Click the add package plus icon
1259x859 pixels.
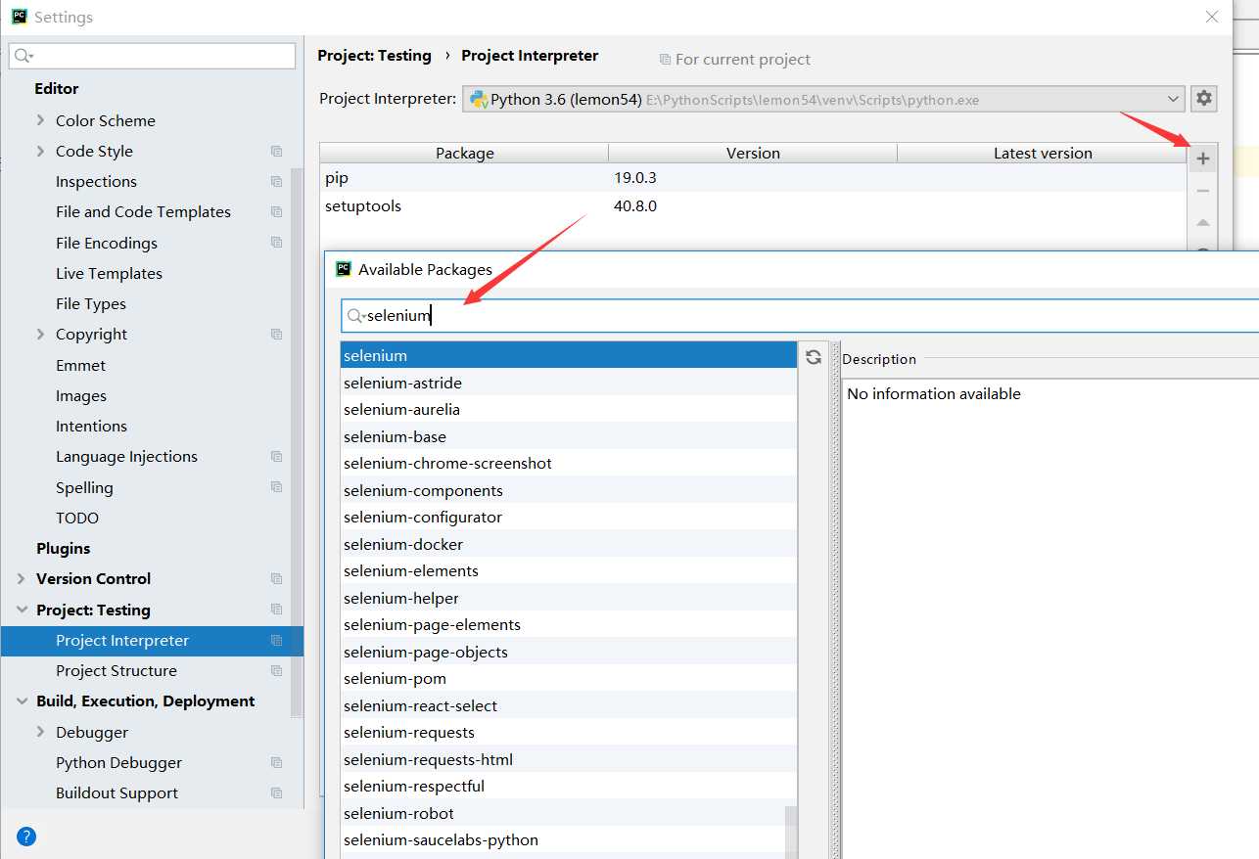[x=1203, y=158]
